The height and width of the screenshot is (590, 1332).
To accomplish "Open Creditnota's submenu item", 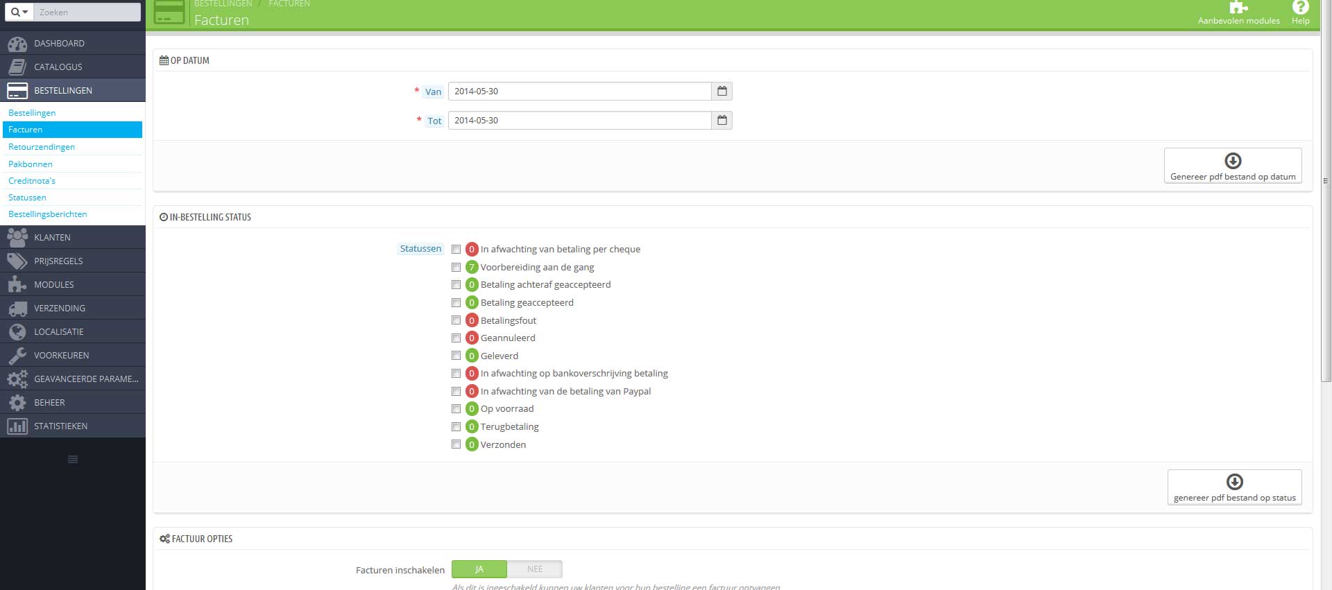I will pyautogui.click(x=32, y=181).
